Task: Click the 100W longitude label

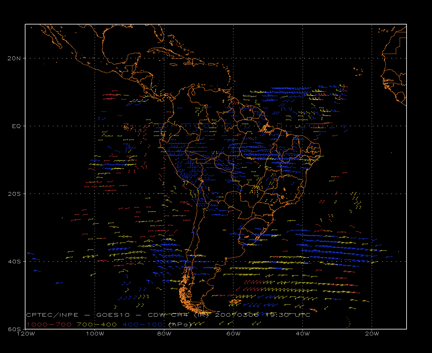Action: point(95,334)
